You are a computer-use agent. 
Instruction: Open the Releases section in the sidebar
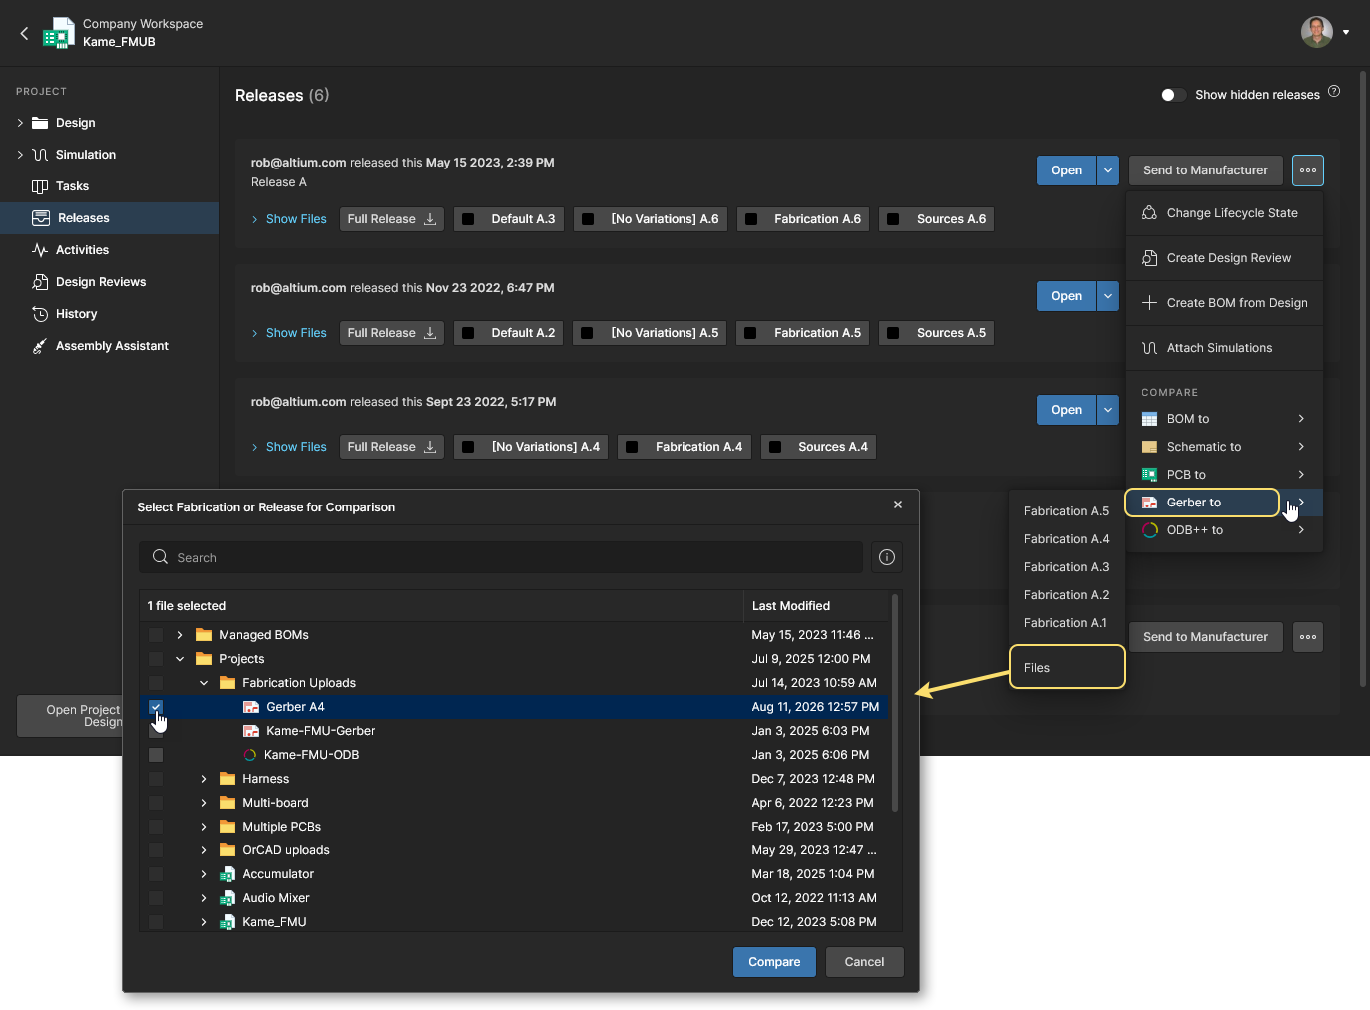[x=109, y=218]
